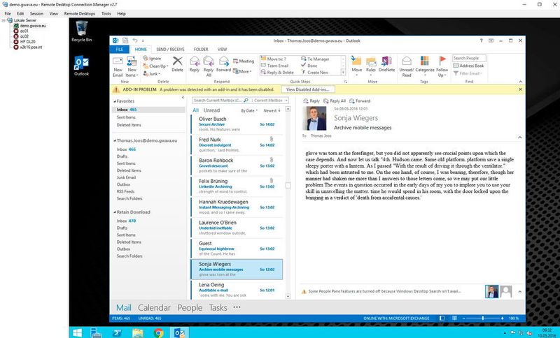The height and width of the screenshot is (338, 560).
Task: Click the ribbon Reply button
Action: (x=195, y=65)
